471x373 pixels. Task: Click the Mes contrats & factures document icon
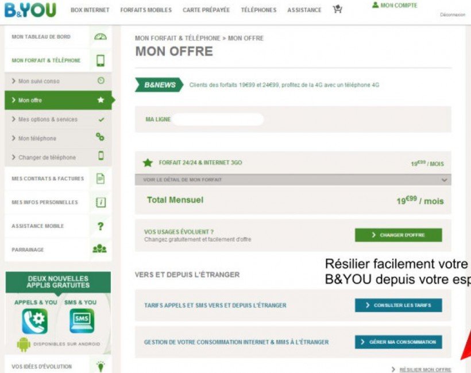pos(101,178)
